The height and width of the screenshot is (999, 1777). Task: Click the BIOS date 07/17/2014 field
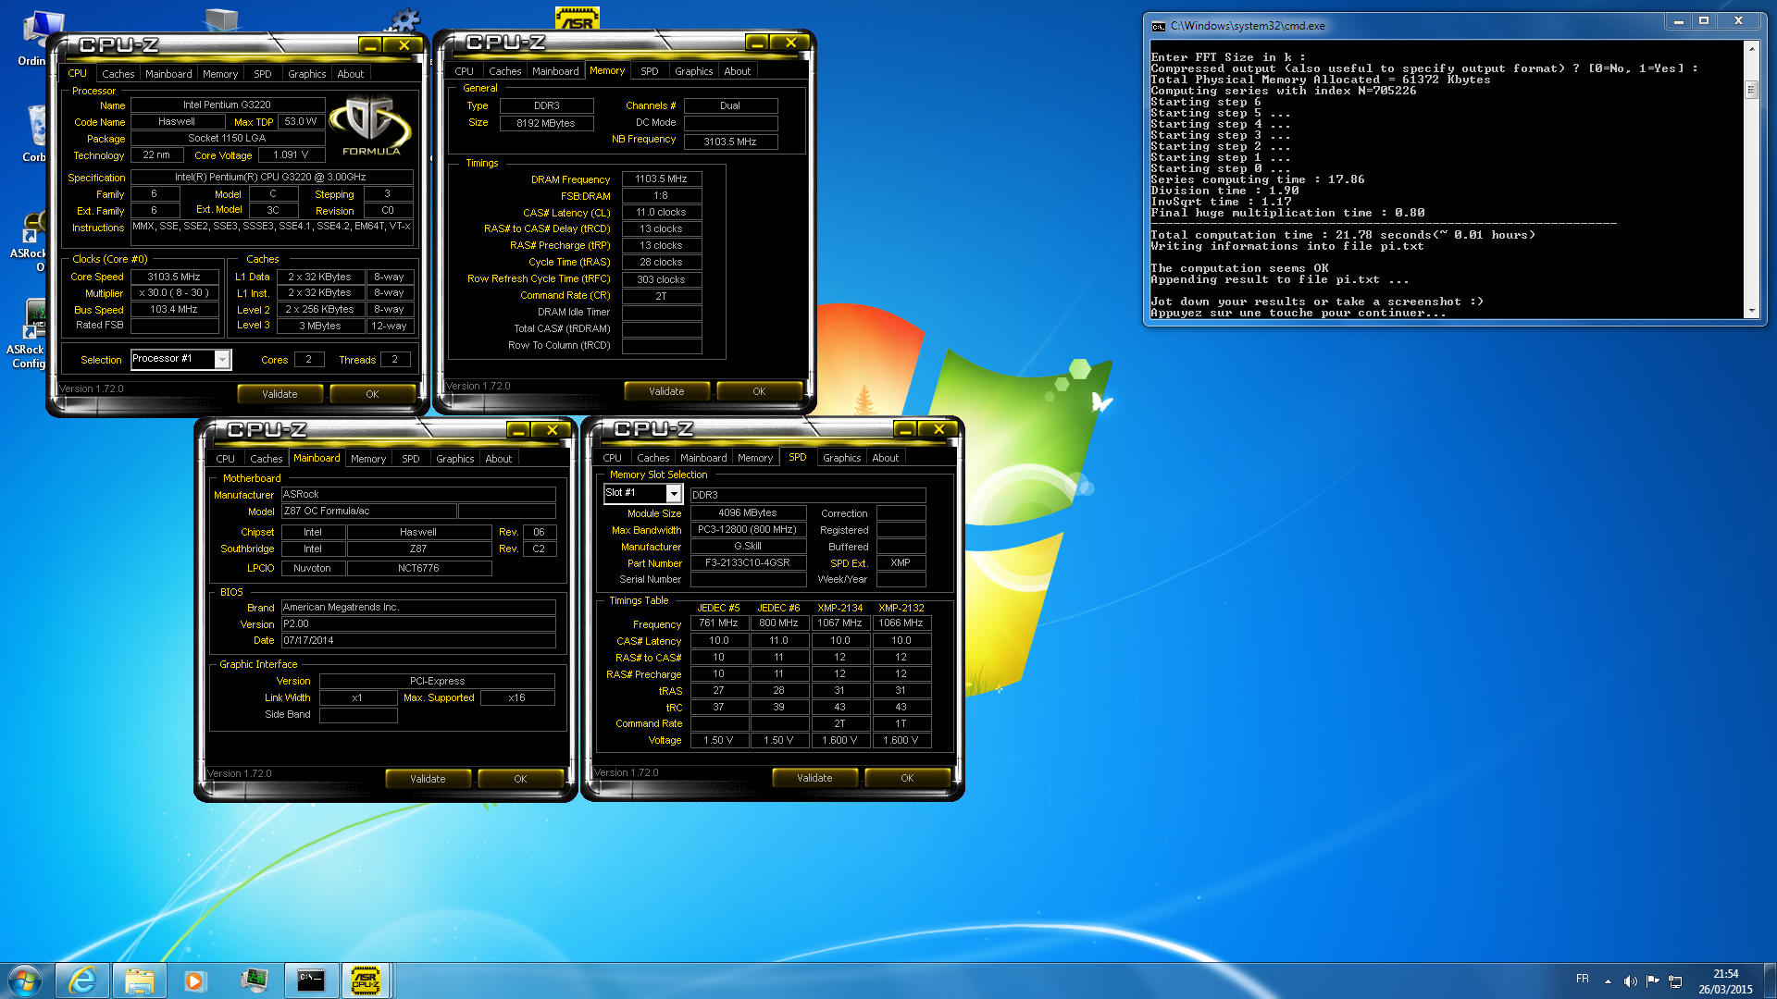(418, 641)
